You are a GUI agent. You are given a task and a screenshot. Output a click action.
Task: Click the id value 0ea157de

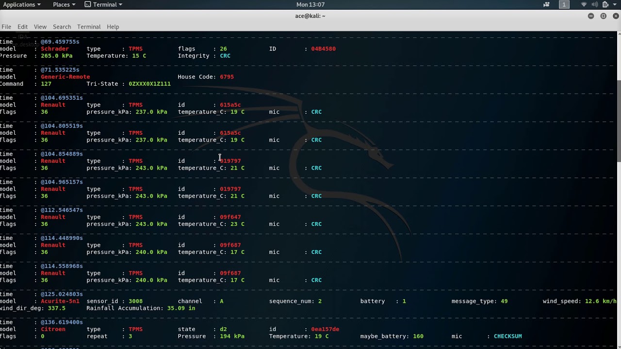click(325, 330)
